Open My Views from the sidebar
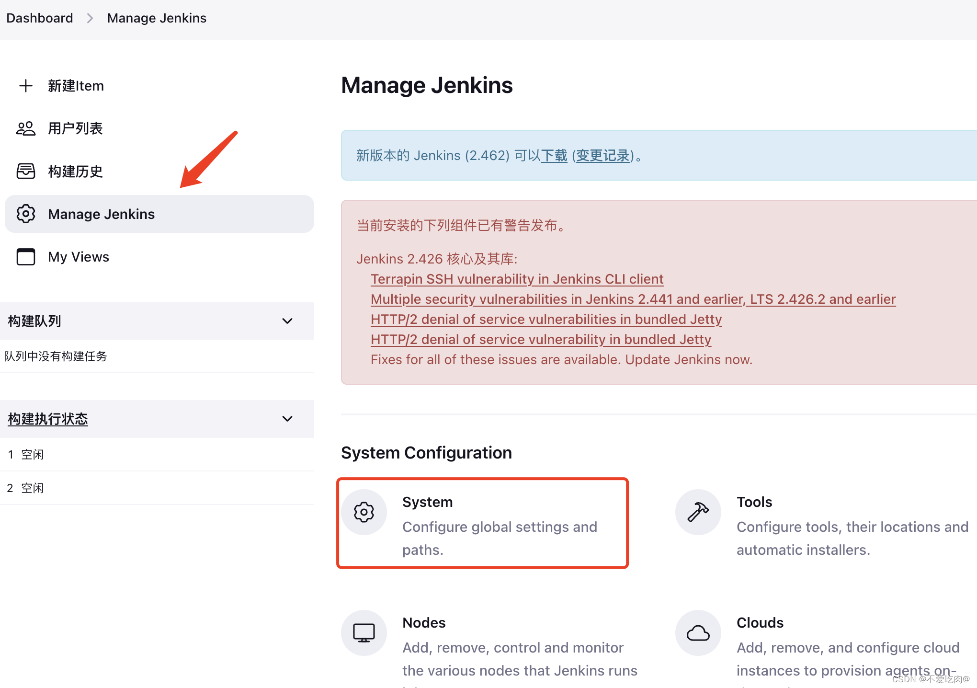 [x=159, y=256]
